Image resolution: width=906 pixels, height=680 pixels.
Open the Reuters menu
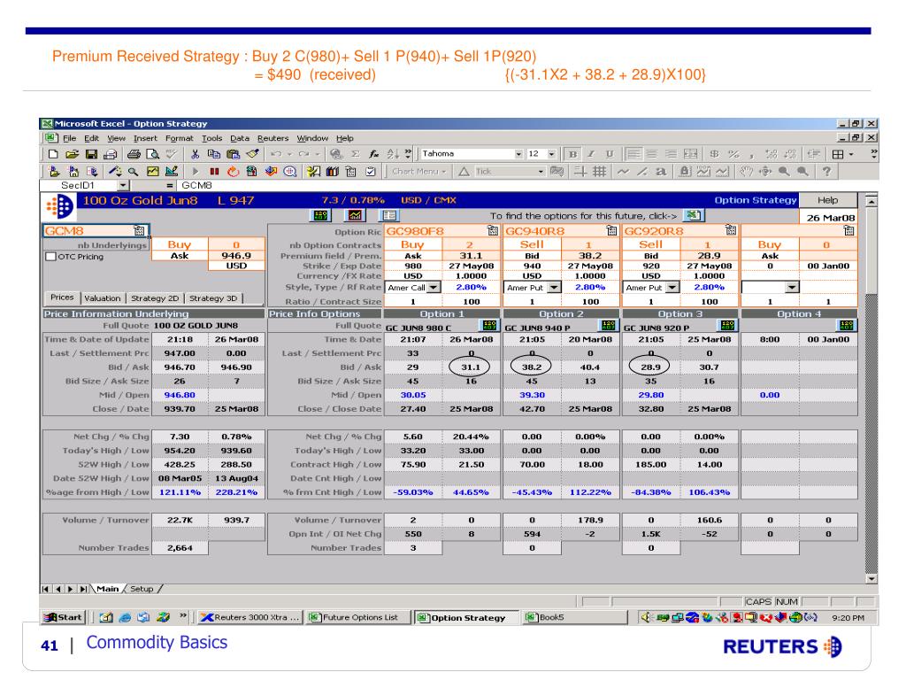point(273,138)
